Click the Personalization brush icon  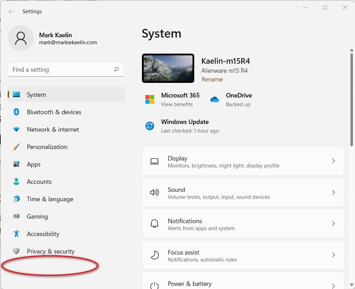pyautogui.click(x=16, y=147)
